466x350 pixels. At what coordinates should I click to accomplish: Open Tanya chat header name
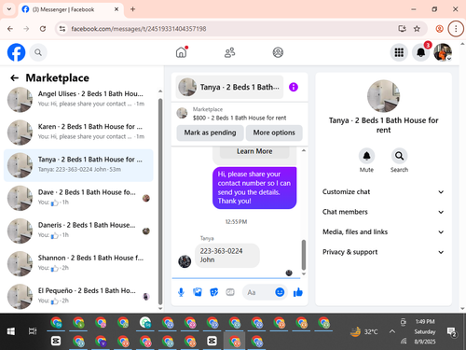click(x=230, y=87)
